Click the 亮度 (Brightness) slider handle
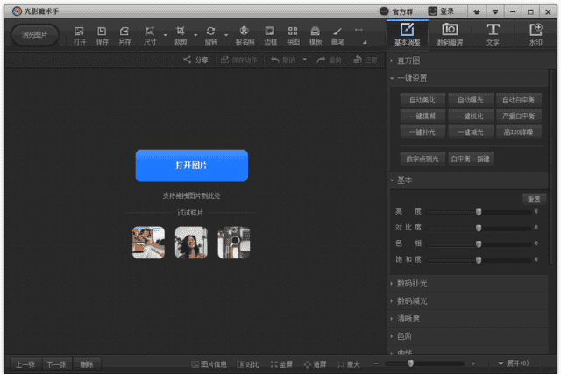Viewport: 561px width, 374px height. (x=479, y=212)
